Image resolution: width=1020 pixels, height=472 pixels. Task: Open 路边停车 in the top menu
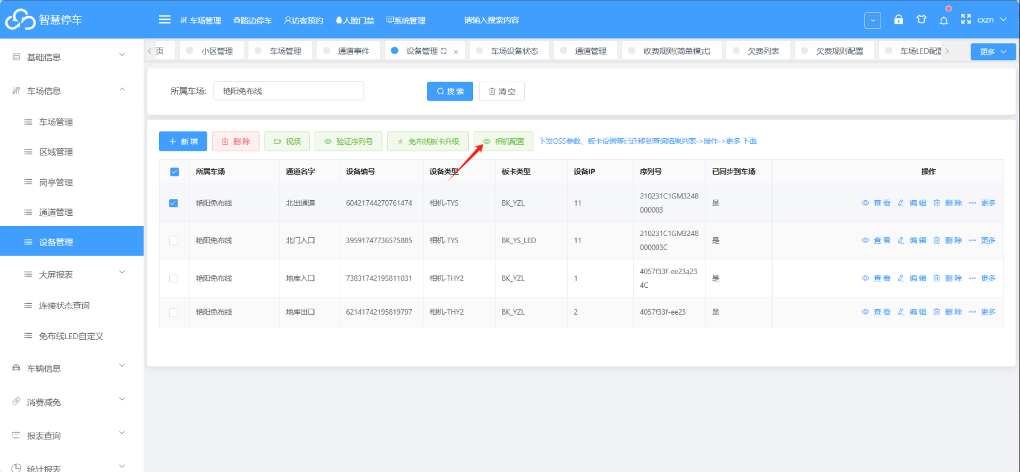pyautogui.click(x=253, y=20)
